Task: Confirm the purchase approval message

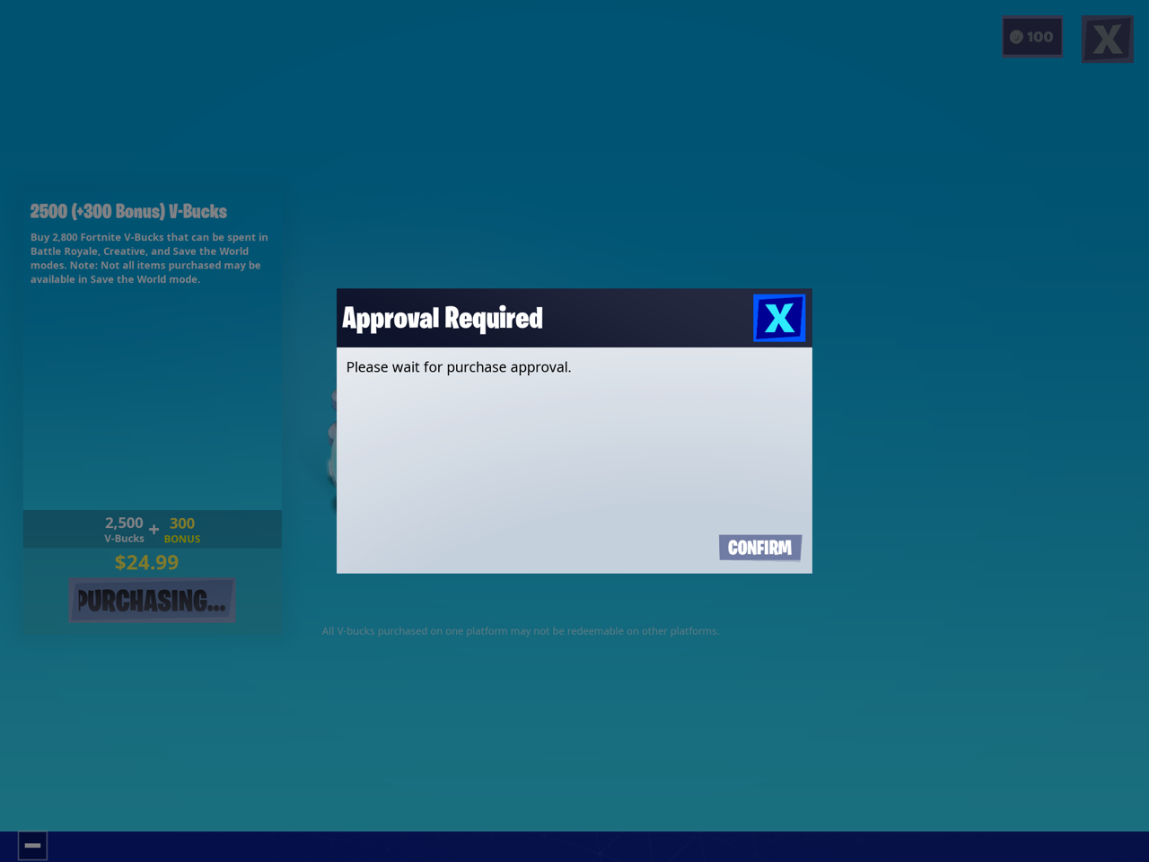Action: pos(760,548)
